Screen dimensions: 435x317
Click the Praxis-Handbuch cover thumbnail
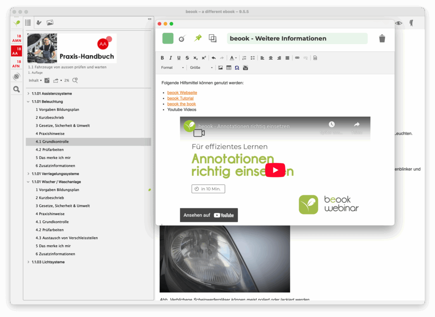click(x=72, y=48)
